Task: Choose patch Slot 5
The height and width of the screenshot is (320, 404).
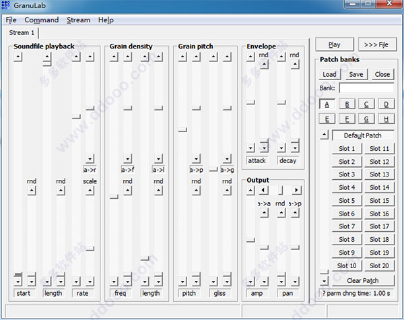Action: (x=347, y=200)
